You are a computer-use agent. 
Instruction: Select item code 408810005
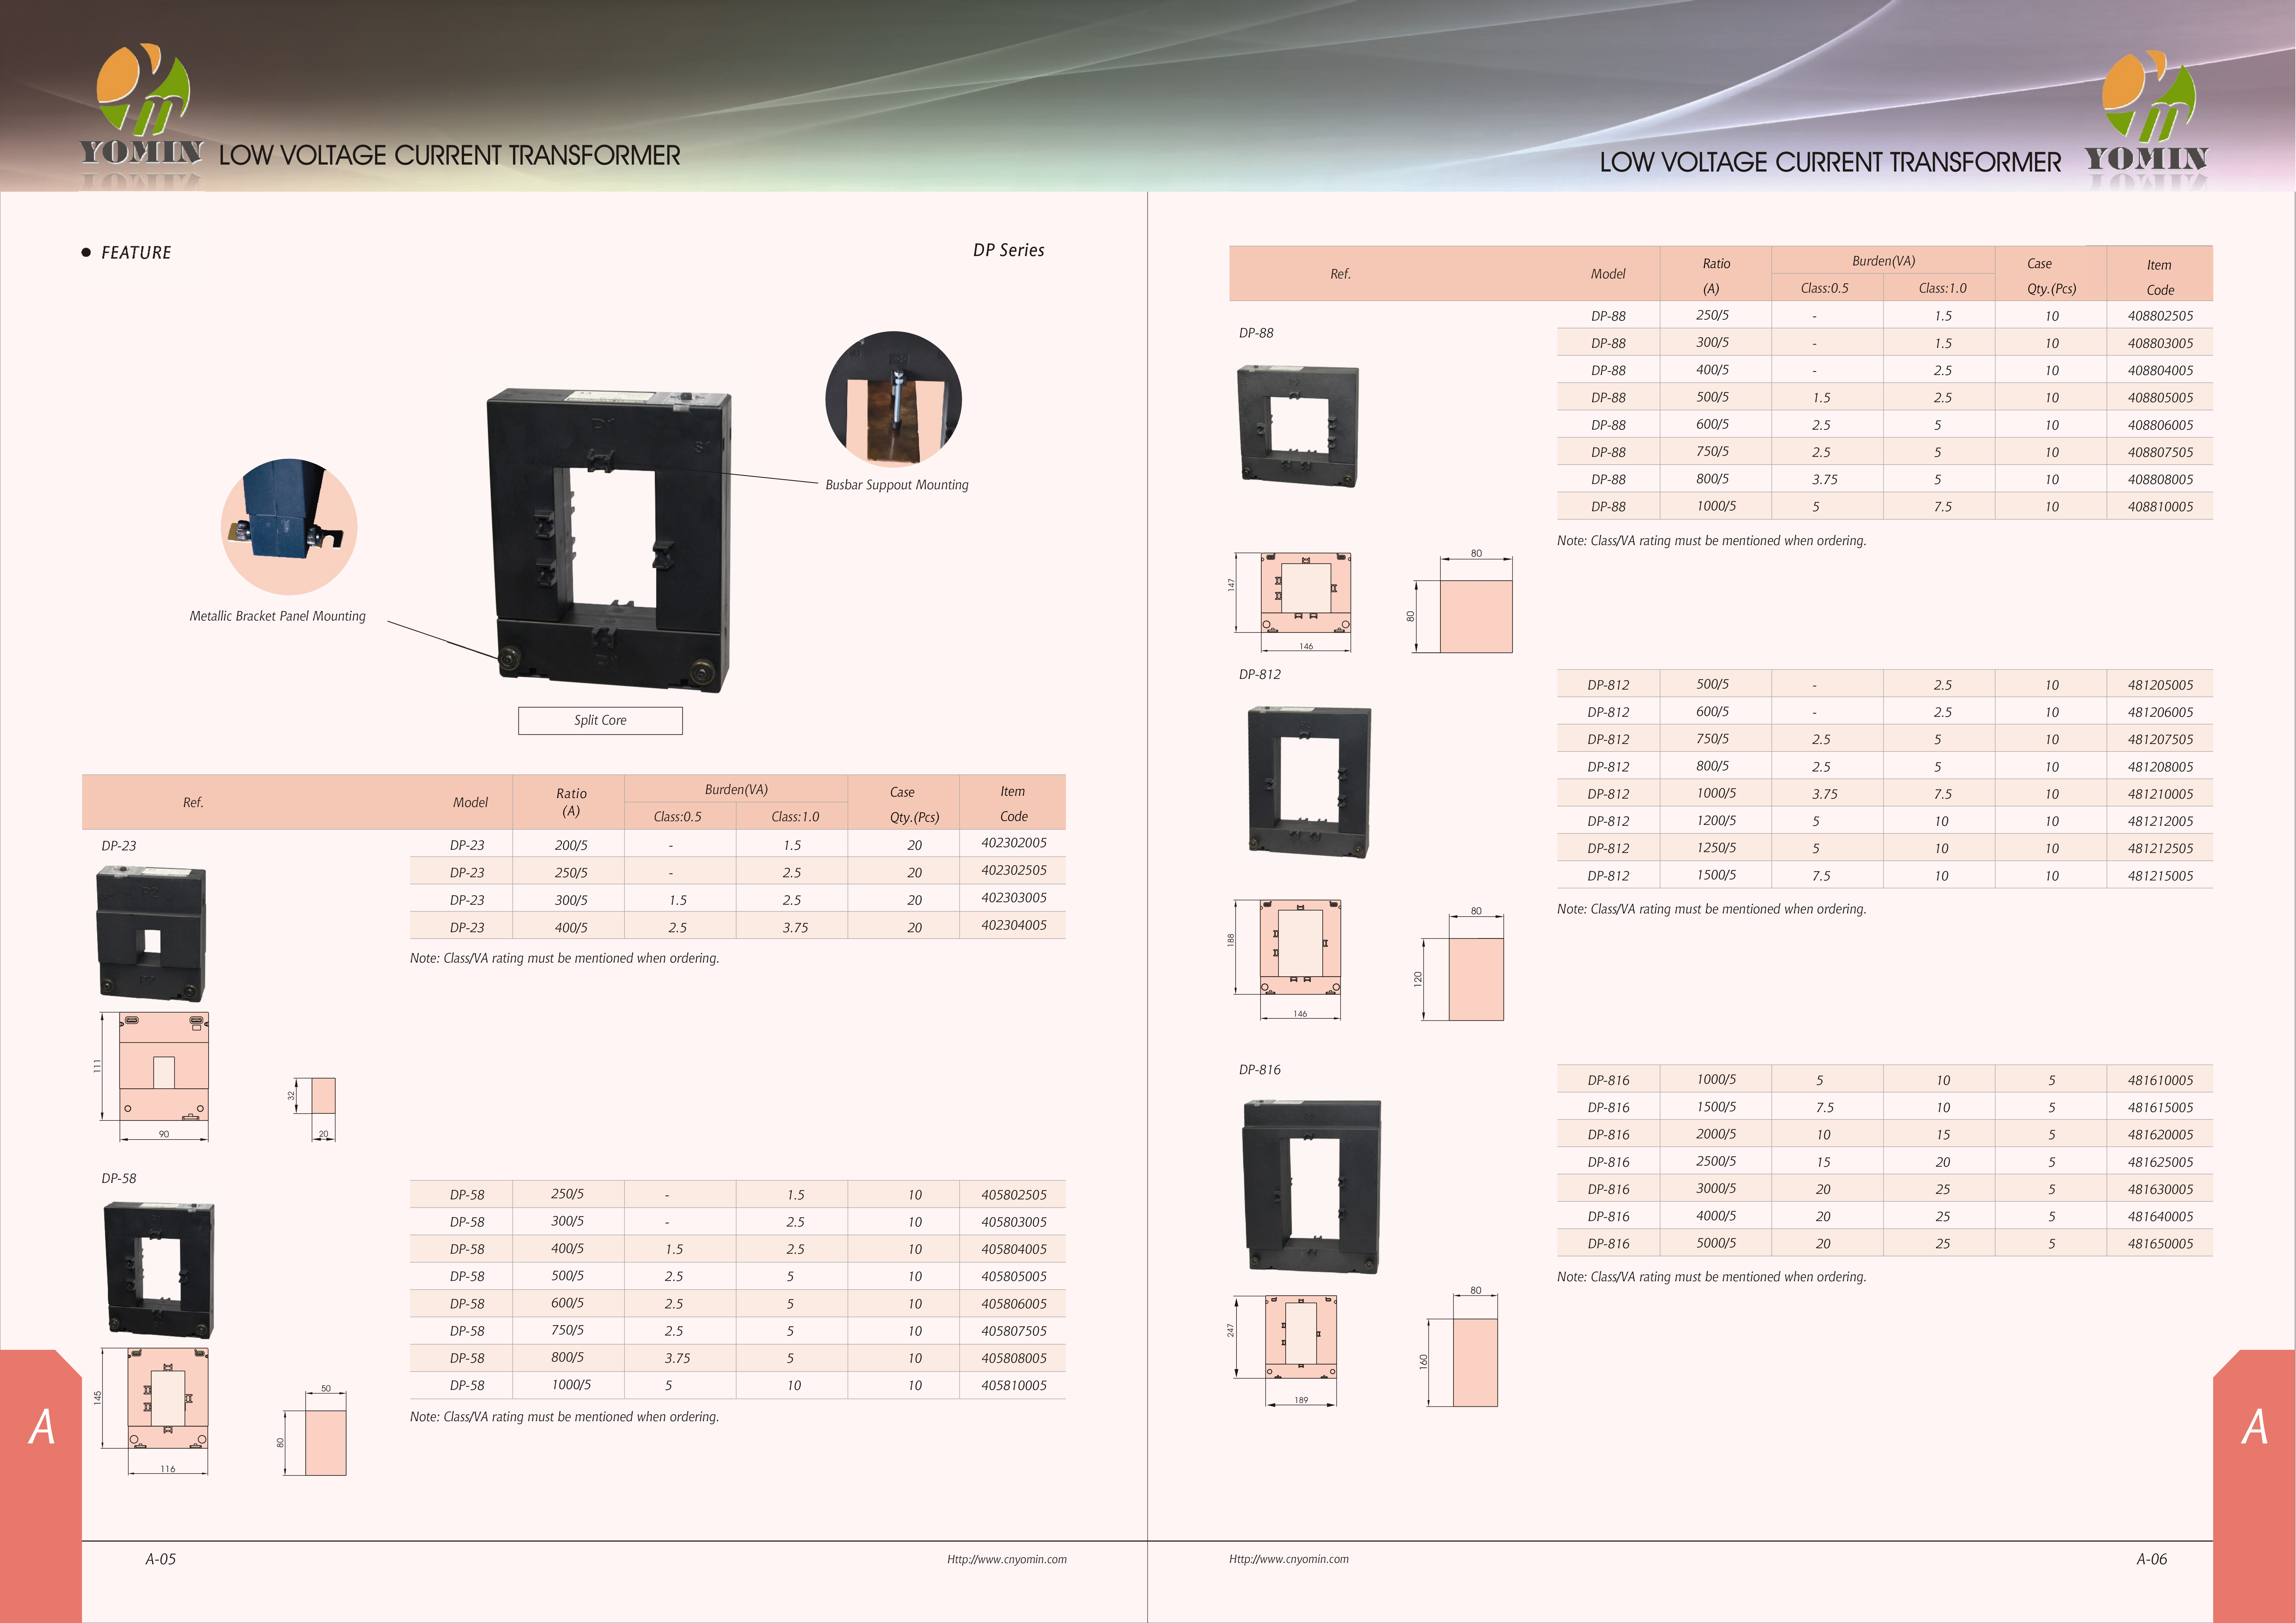point(2160,507)
